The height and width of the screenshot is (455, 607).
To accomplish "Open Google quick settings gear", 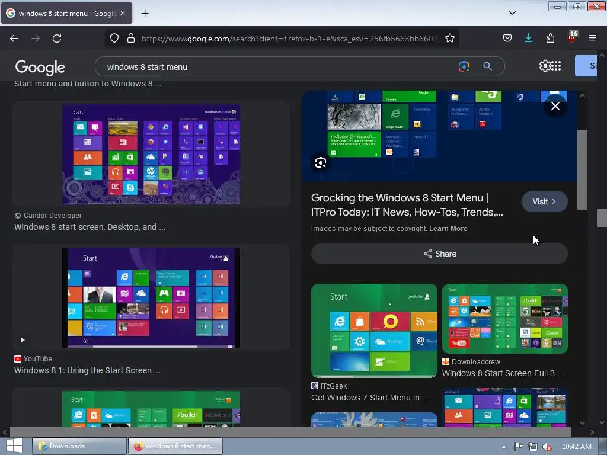I will click(545, 66).
